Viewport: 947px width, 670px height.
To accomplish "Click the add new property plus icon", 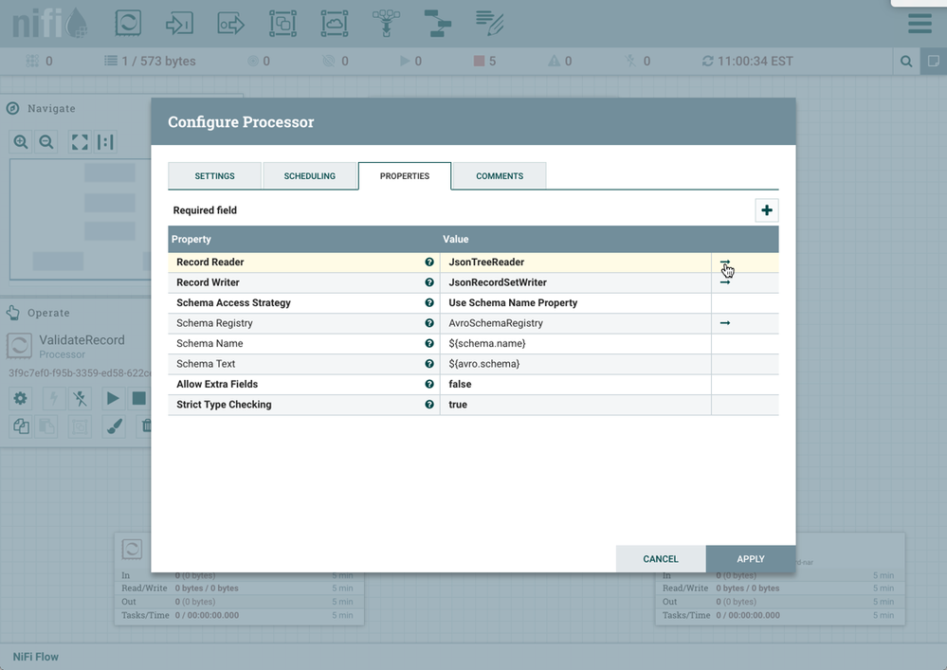I will click(x=766, y=210).
